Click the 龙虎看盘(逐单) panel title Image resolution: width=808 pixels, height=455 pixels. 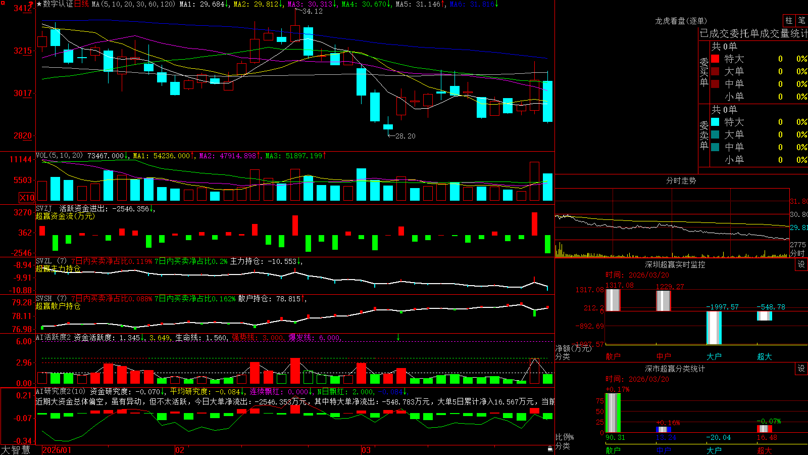(681, 21)
